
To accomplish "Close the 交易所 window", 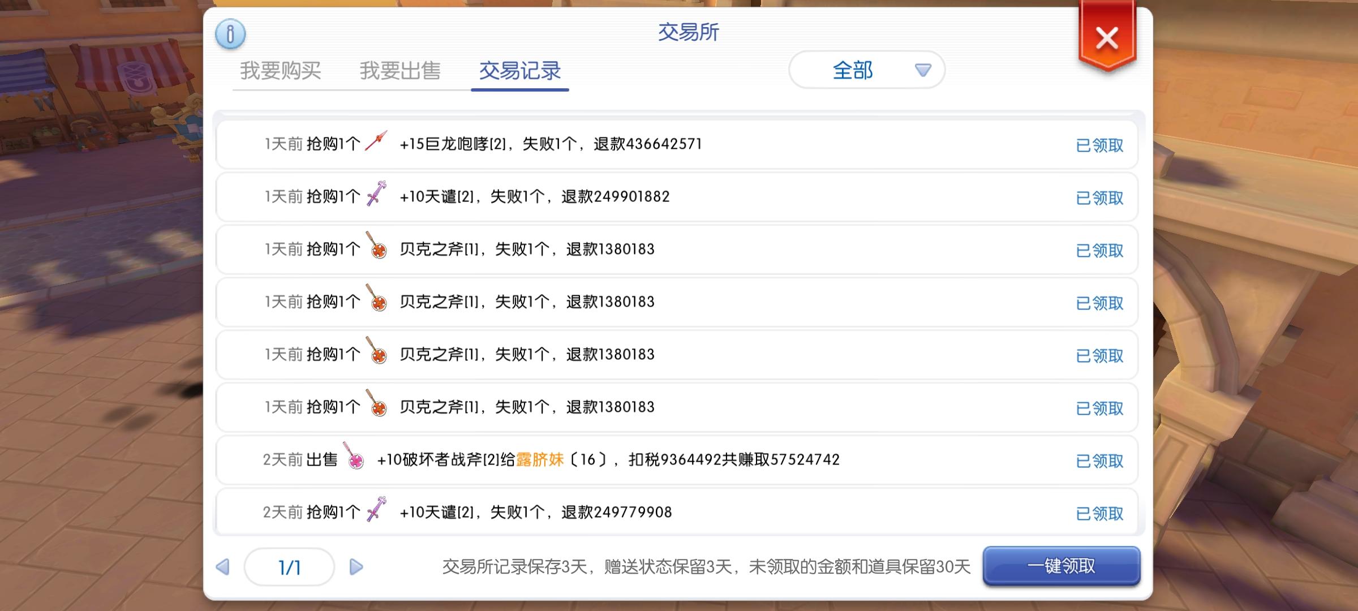I will tap(1106, 39).
